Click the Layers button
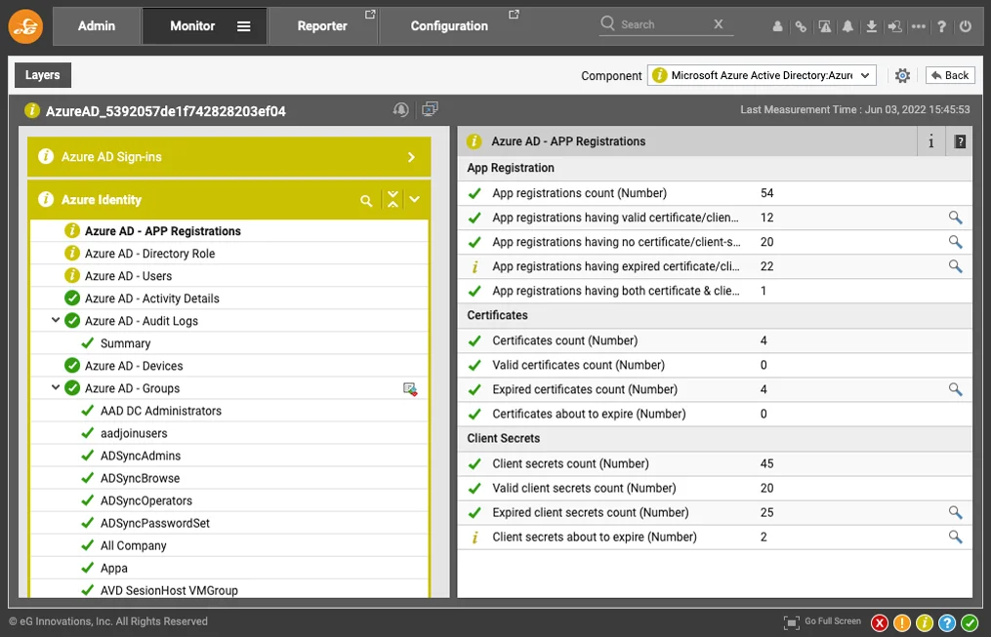This screenshot has height=637, width=991. click(x=42, y=75)
